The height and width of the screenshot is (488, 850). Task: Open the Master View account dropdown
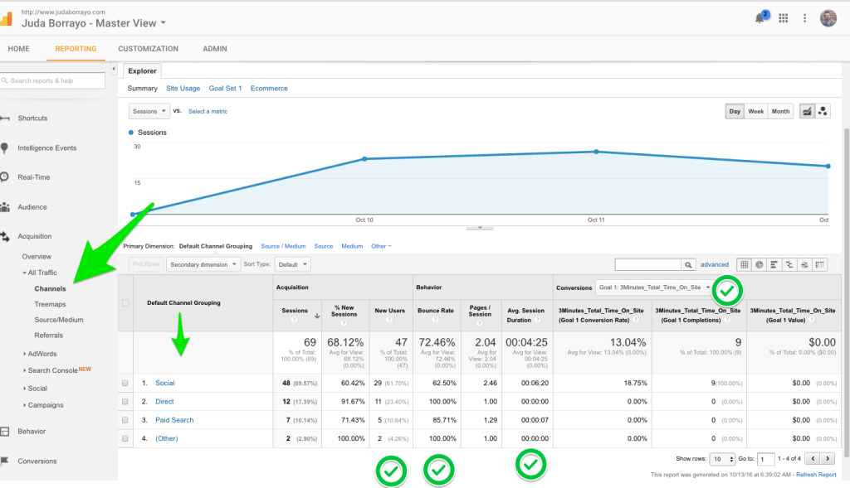pyautogui.click(x=164, y=23)
